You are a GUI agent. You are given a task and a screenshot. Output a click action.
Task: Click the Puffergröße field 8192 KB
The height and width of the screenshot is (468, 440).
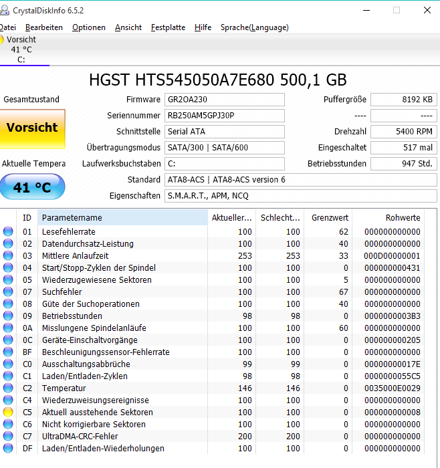point(404,100)
